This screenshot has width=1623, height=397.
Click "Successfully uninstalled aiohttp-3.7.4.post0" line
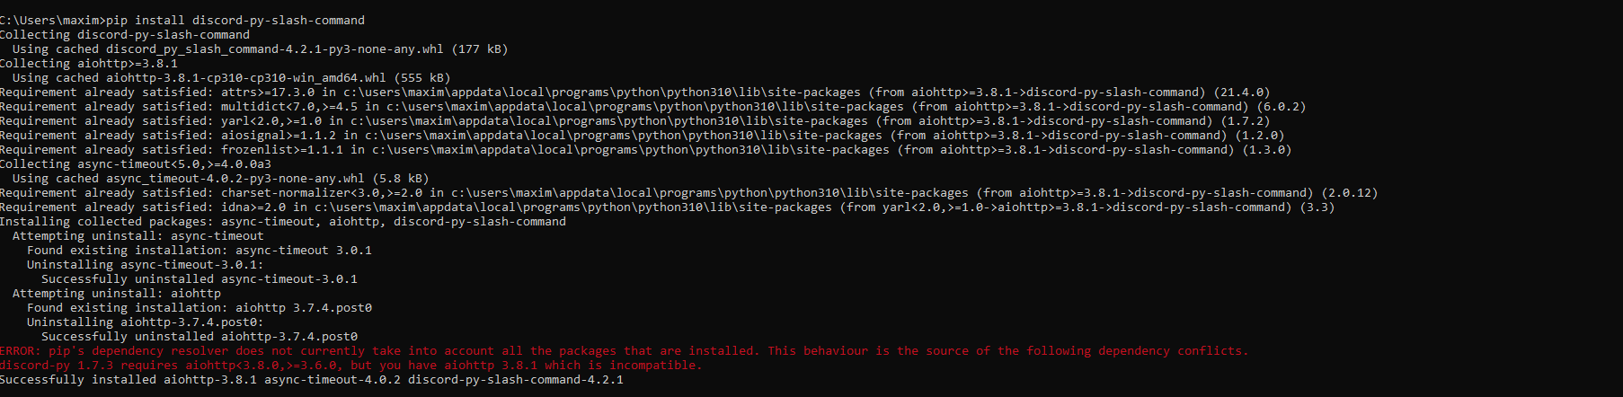(199, 336)
